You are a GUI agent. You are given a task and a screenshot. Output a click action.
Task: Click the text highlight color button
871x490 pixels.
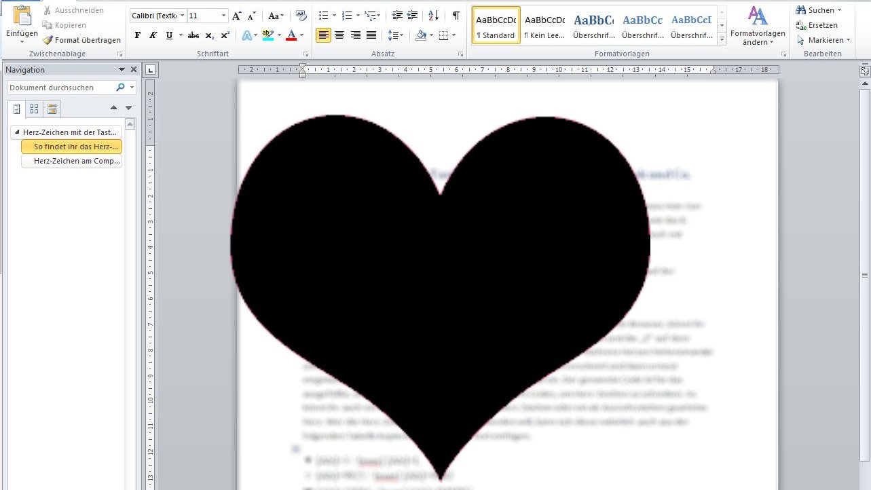(268, 35)
